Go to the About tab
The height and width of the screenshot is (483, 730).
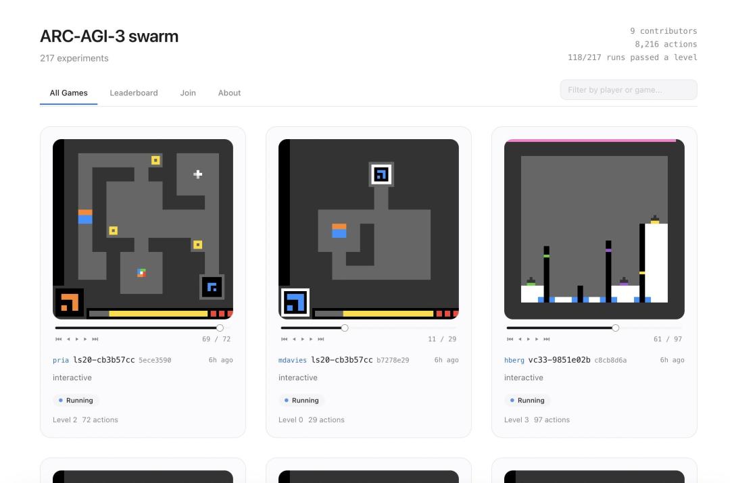pyautogui.click(x=229, y=93)
